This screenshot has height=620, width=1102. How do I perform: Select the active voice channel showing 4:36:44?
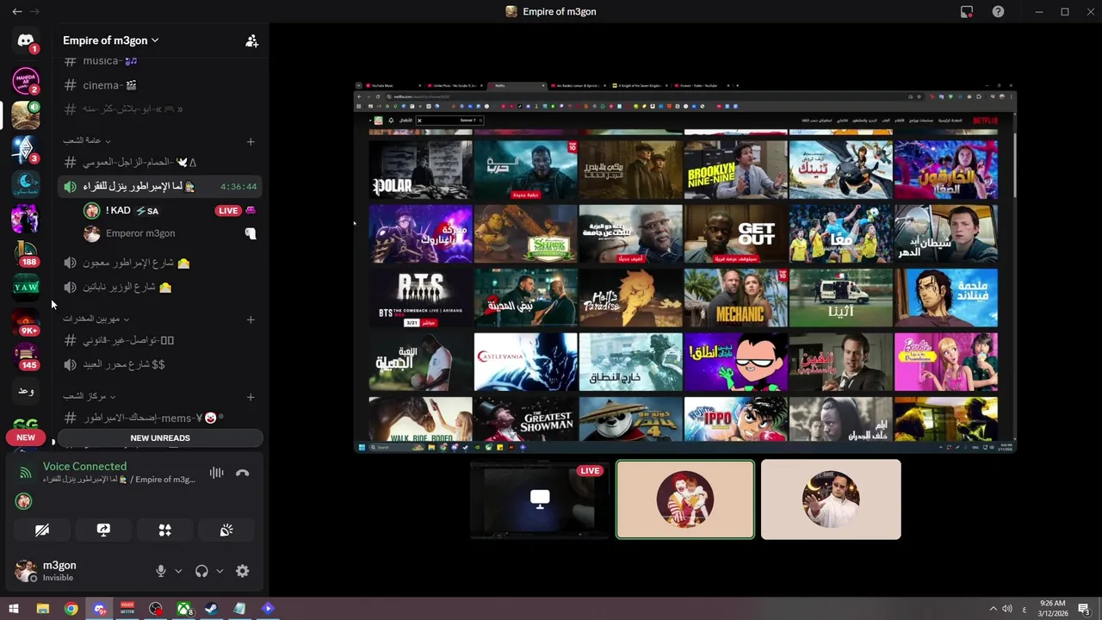pyautogui.click(x=159, y=186)
